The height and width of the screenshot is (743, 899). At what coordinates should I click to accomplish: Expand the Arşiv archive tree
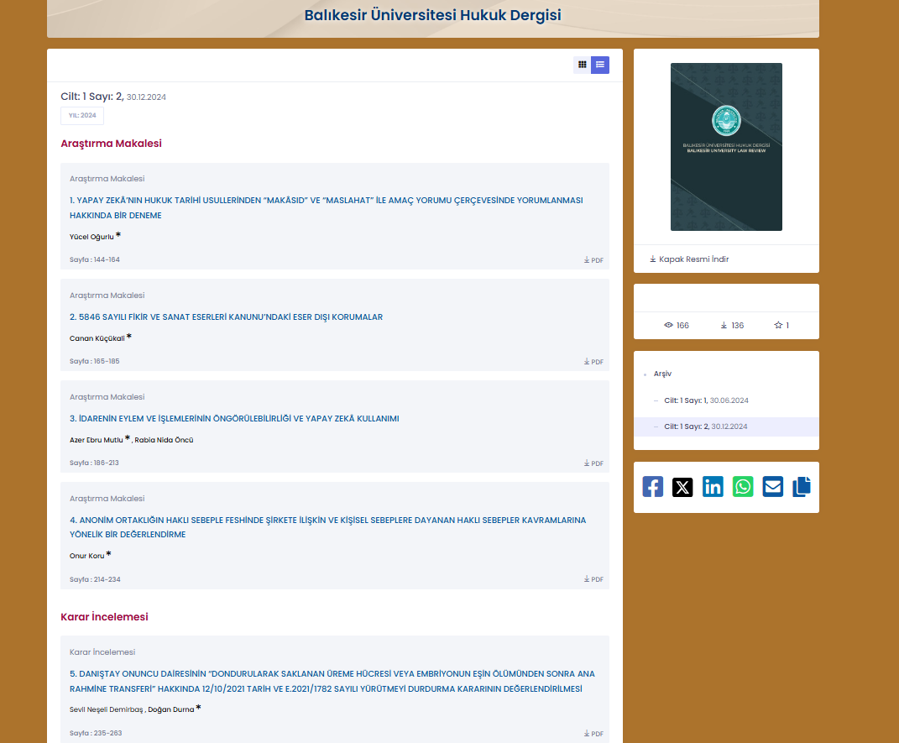click(662, 374)
